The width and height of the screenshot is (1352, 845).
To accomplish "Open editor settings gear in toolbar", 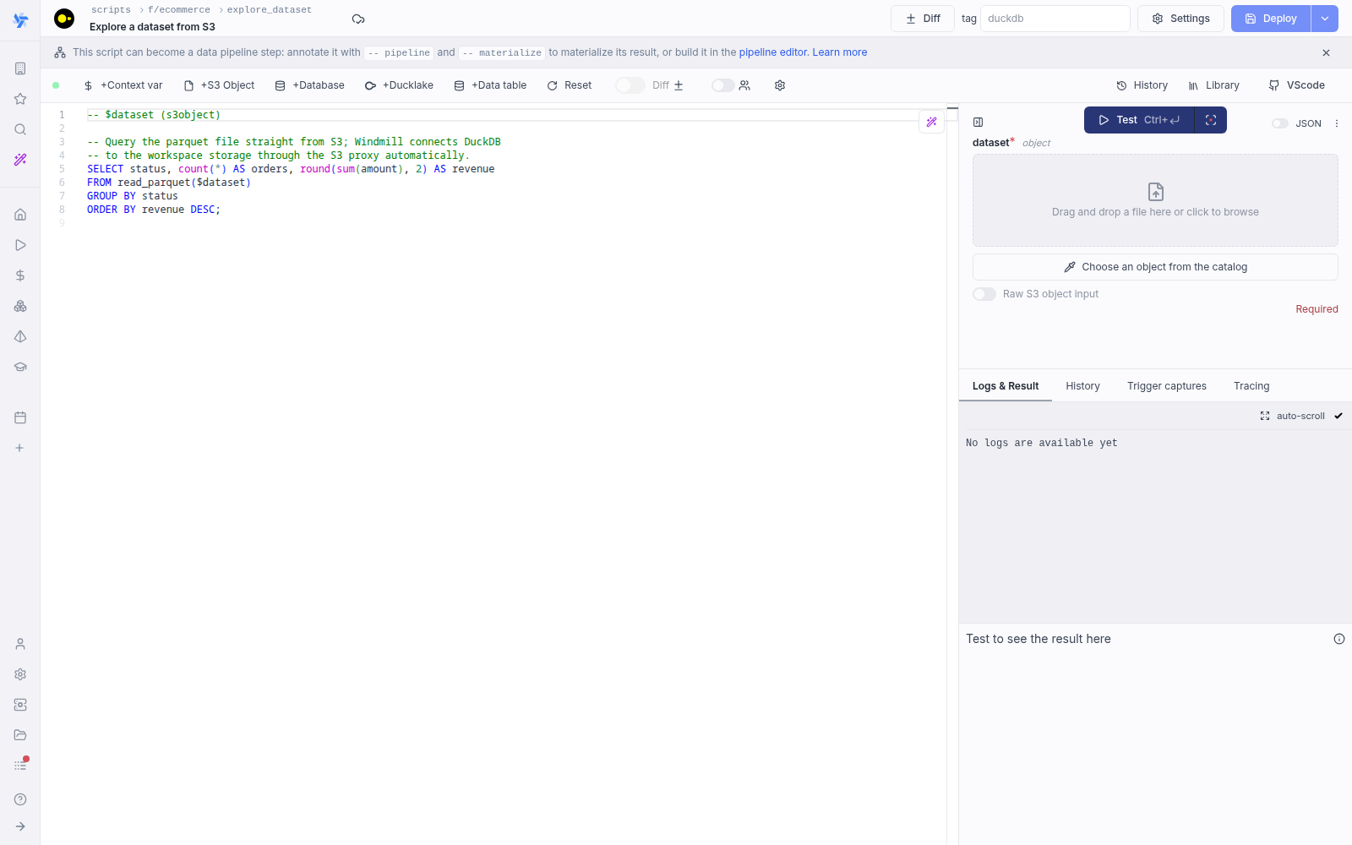I will click(x=780, y=85).
